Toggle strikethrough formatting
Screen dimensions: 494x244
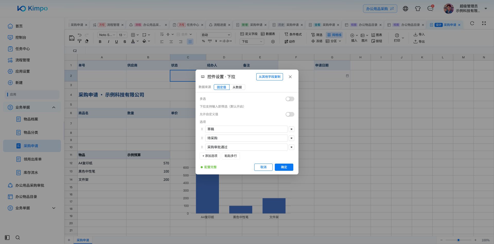[x=125, y=42]
